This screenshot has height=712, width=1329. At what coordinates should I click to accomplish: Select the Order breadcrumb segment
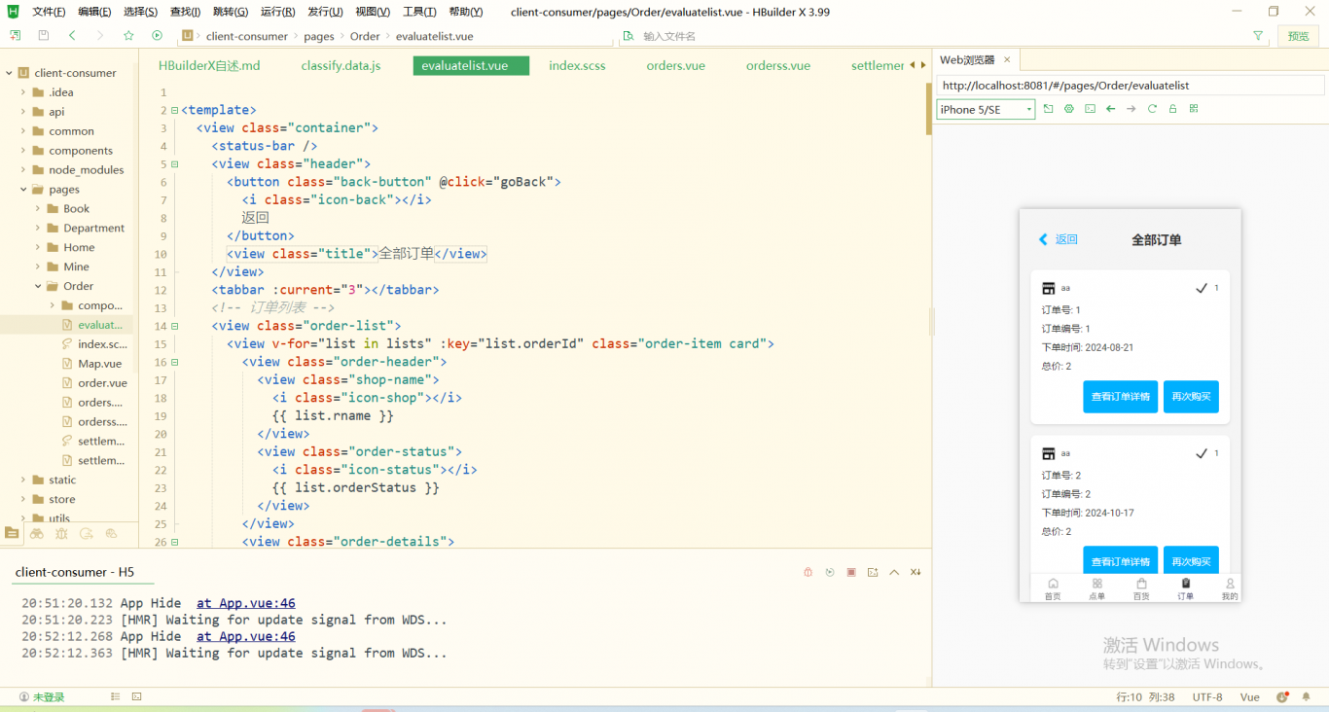tap(365, 36)
